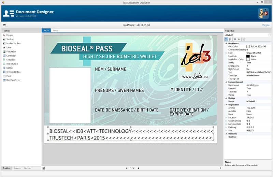Click the Document Designer user icon
Image resolution: width=273 pixels, height=177 pixels.
(9, 13)
